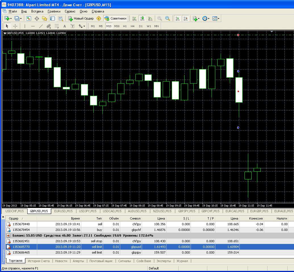294x272 pixels.
Task: Select order row 1353678448
Action: [149, 224]
